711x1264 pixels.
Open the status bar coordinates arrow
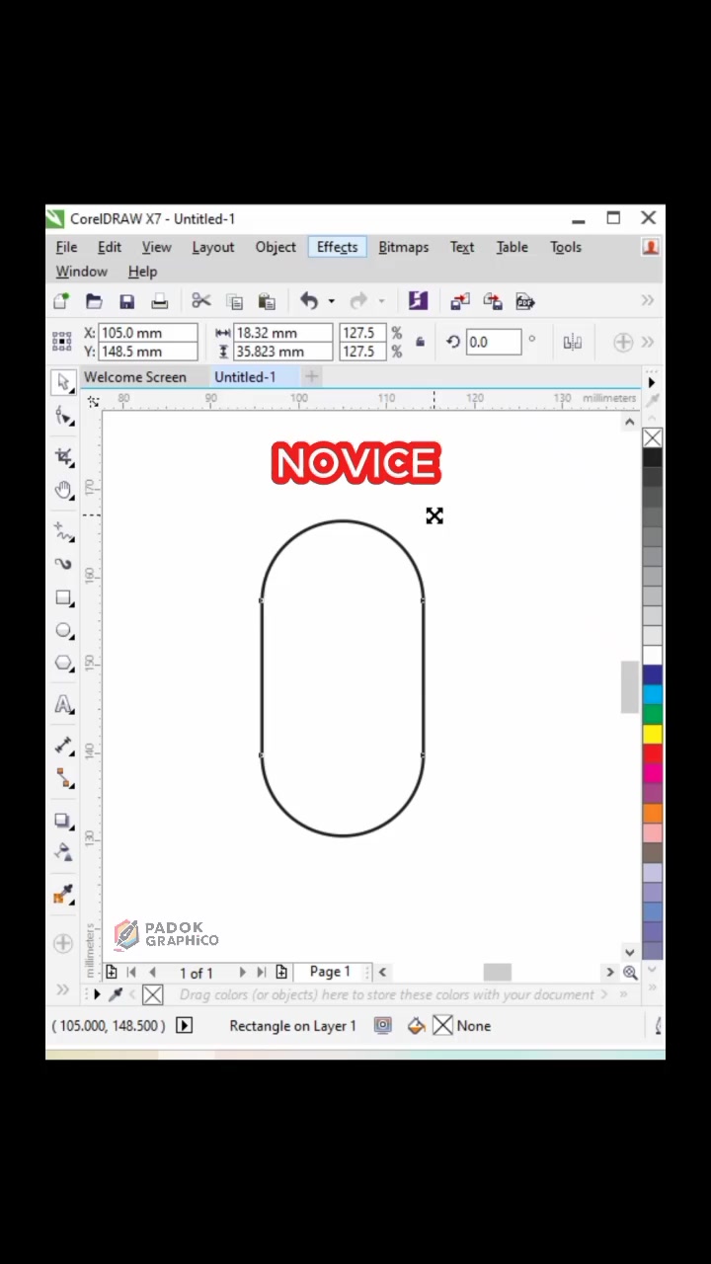pyautogui.click(x=184, y=1026)
